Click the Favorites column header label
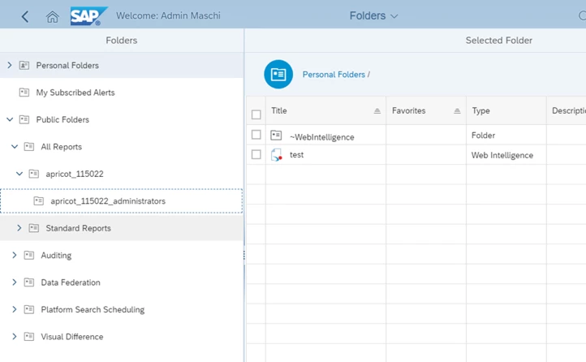This screenshot has width=586, height=362. tap(408, 110)
